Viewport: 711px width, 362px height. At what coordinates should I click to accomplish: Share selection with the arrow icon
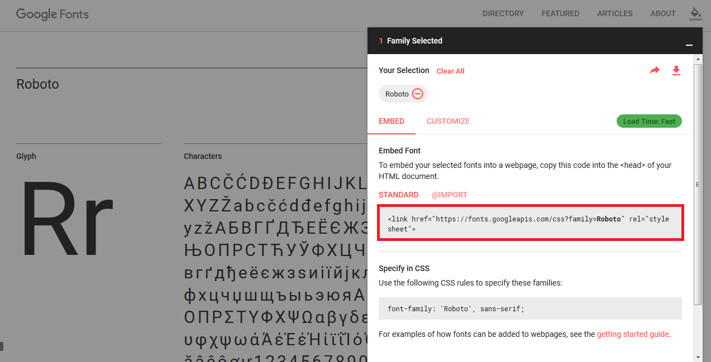point(655,70)
